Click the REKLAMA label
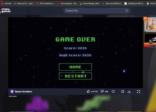 pyautogui.click(x=12, y=96)
